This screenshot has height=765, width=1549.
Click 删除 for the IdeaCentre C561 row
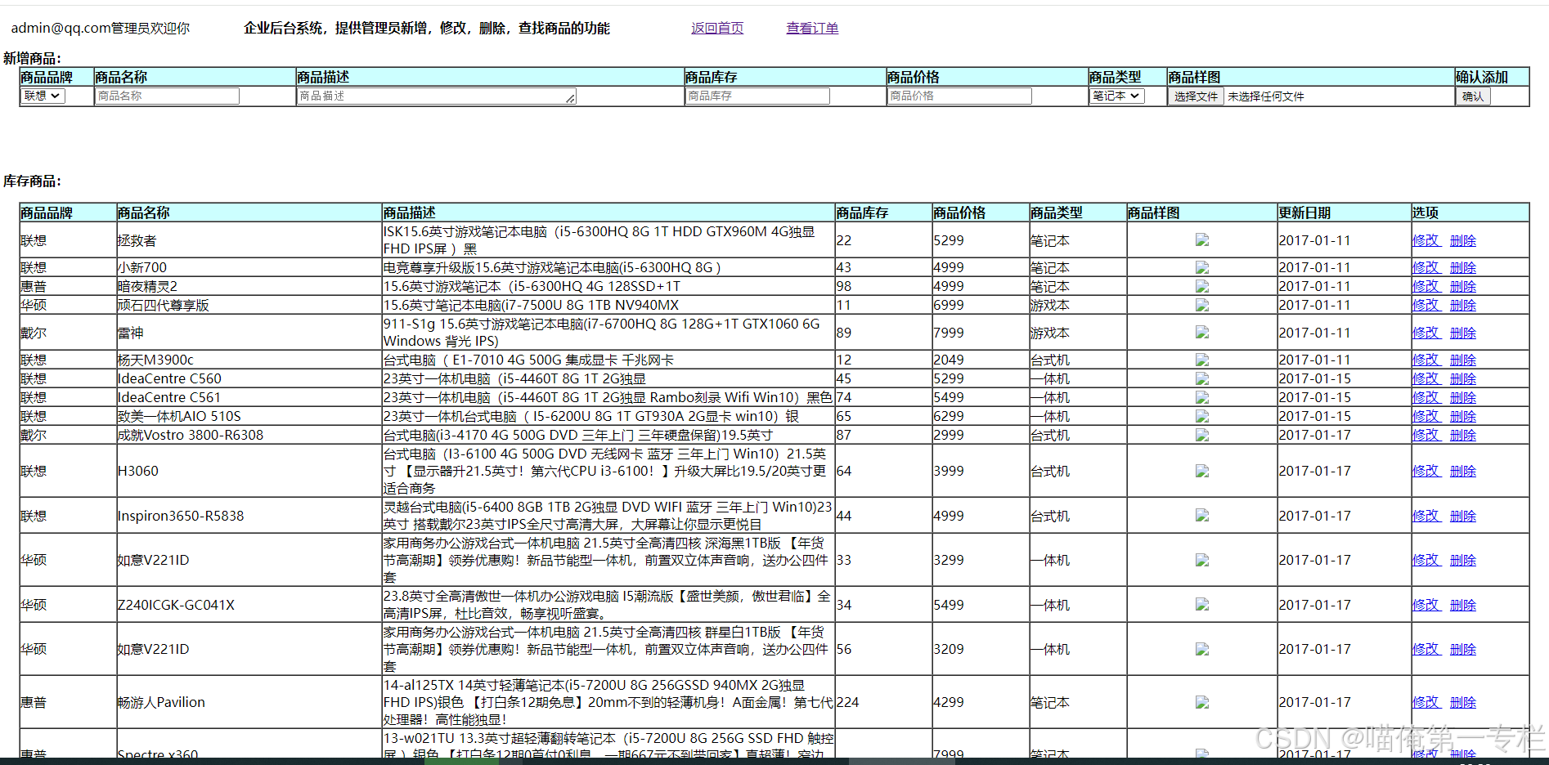pyautogui.click(x=1463, y=397)
